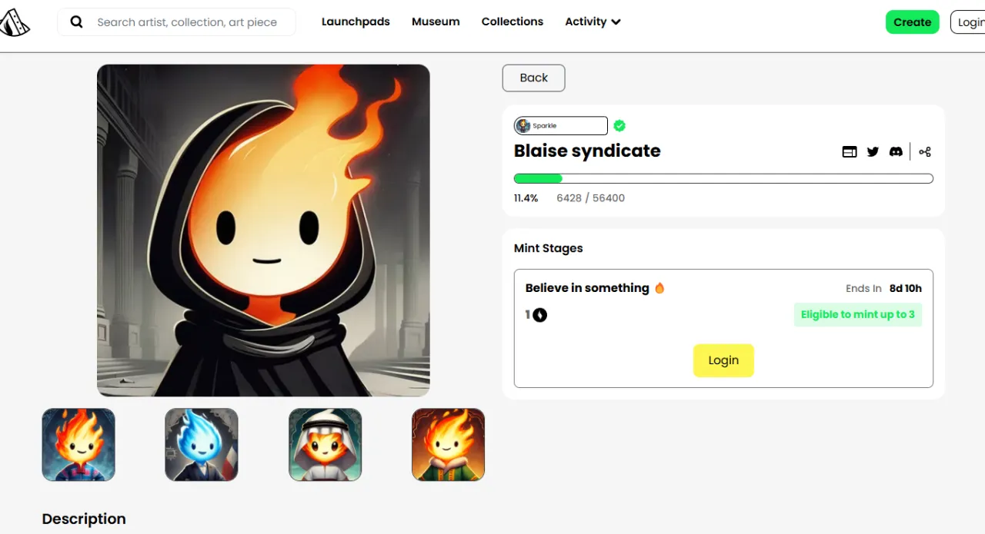The width and height of the screenshot is (985, 534).
Task: Open the Launchpads menu item
Action: point(356,22)
